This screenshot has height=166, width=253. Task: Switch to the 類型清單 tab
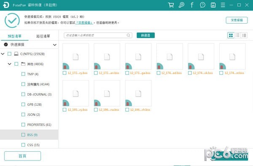coord(15,36)
